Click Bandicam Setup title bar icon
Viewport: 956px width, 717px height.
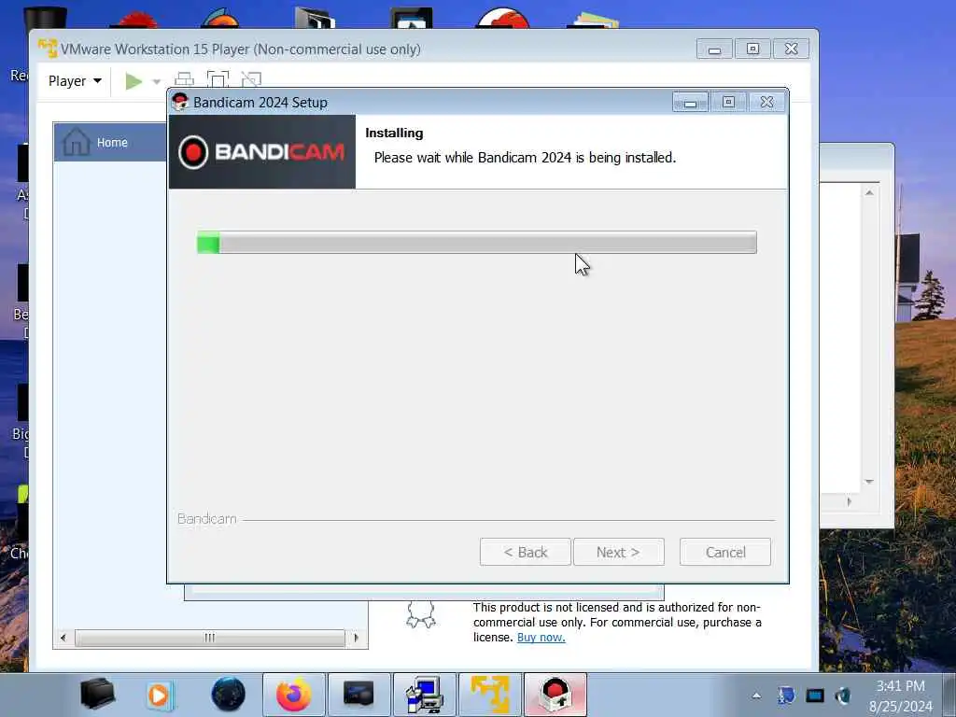180,102
